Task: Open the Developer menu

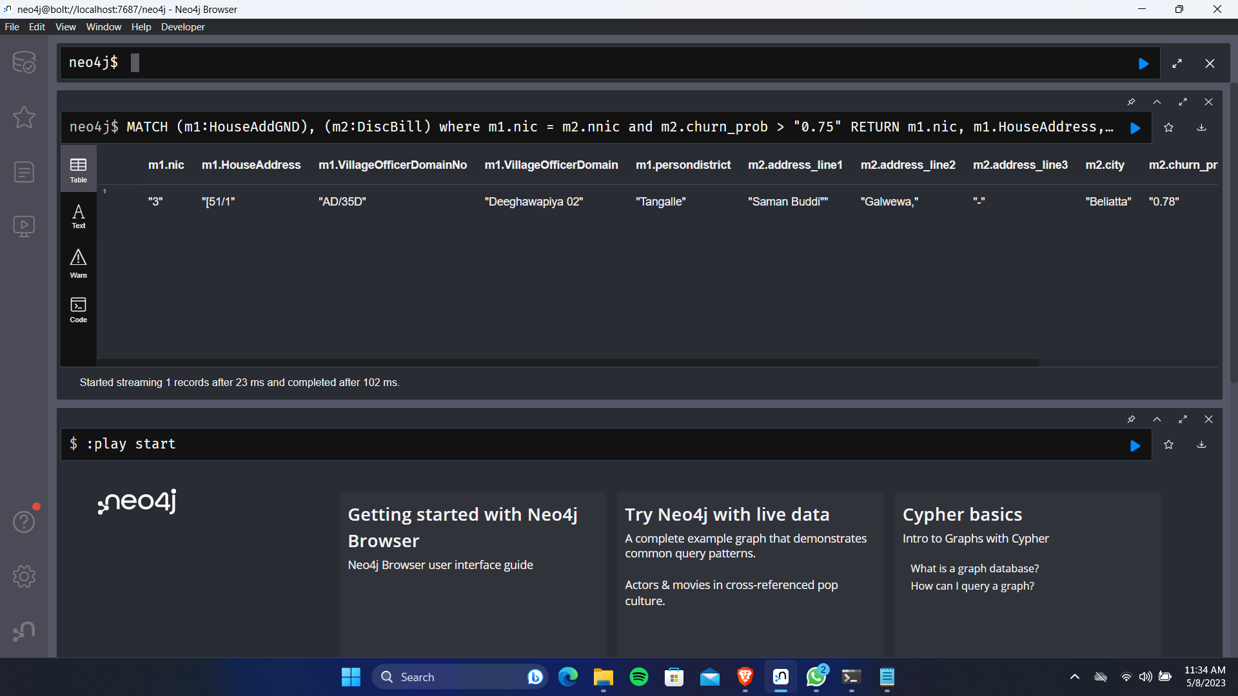Action: coord(182,27)
